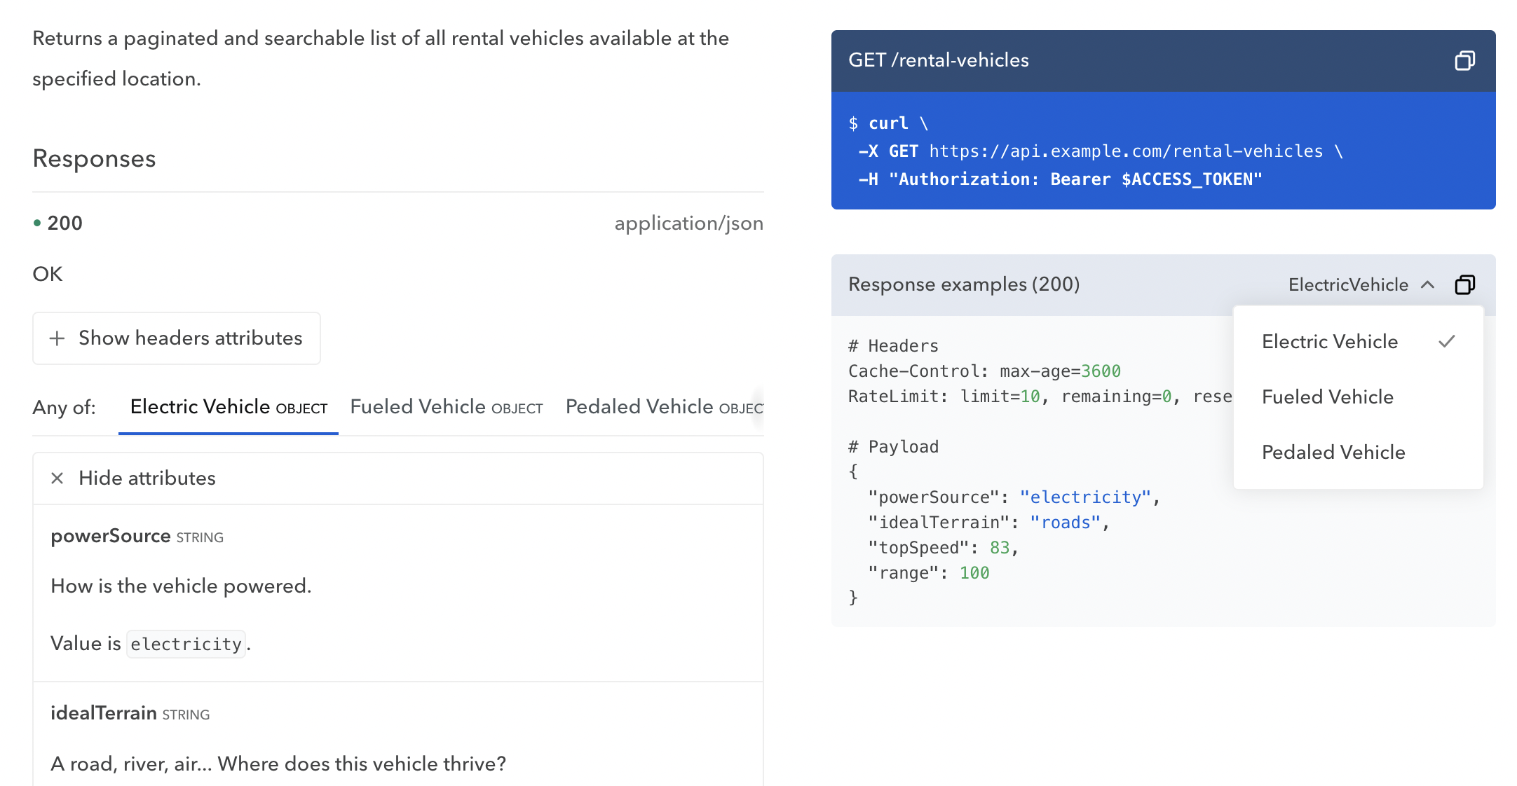The image size is (1517, 786).
Task: Click the powerSource attribute name
Action: click(x=110, y=536)
